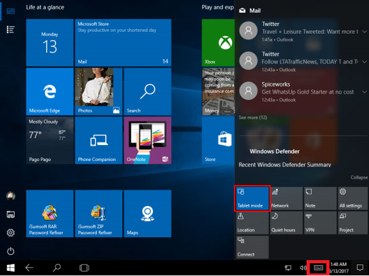
Task: Open the OneNote tile
Action: tap(148, 141)
